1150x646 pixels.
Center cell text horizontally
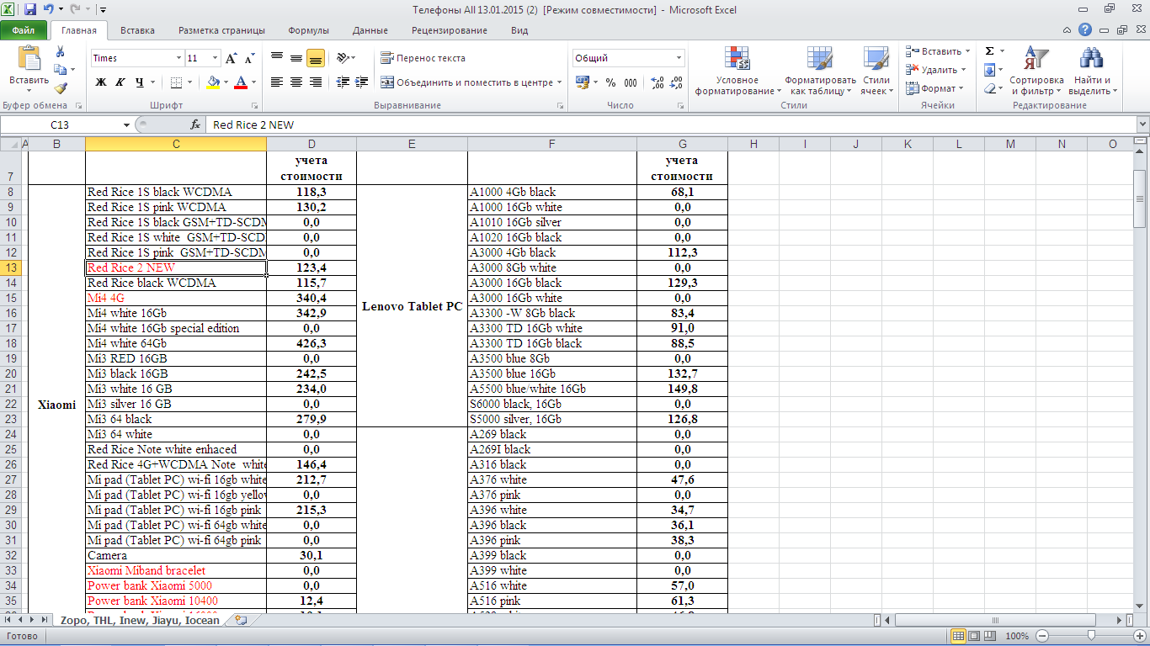pyautogui.click(x=296, y=82)
